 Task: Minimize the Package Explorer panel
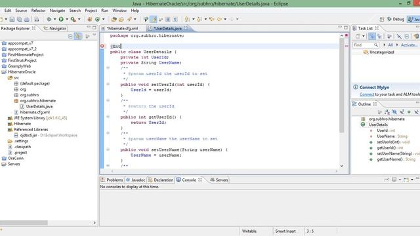pos(89,28)
